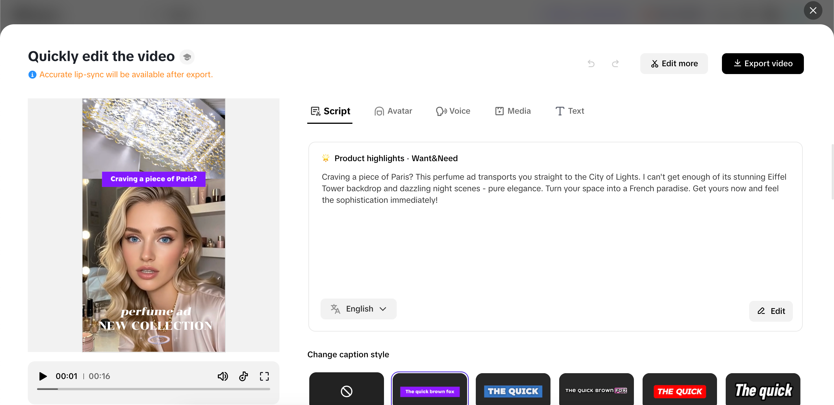Select the blue THE QUICK caption style
Image resolution: width=834 pixels, height=405 pixels.
pos(513,391)
